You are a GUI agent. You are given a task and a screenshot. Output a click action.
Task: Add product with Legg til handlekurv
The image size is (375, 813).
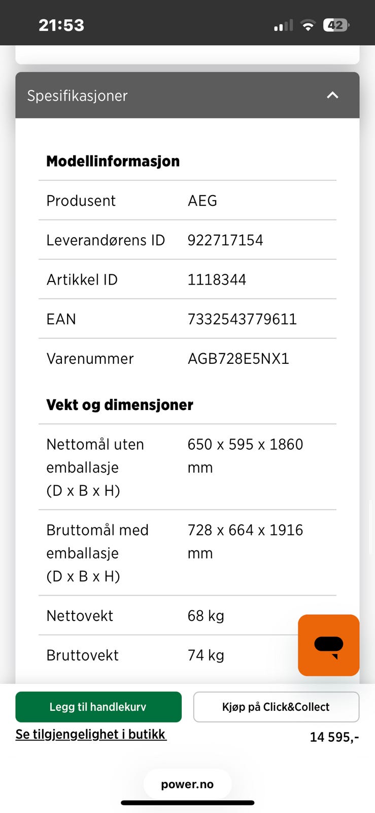[x=98, y=707]
